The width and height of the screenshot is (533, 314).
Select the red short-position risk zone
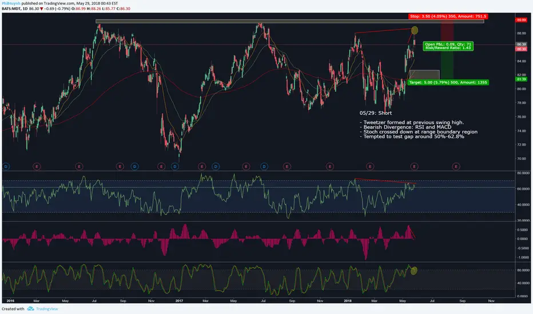coord(447,32)
